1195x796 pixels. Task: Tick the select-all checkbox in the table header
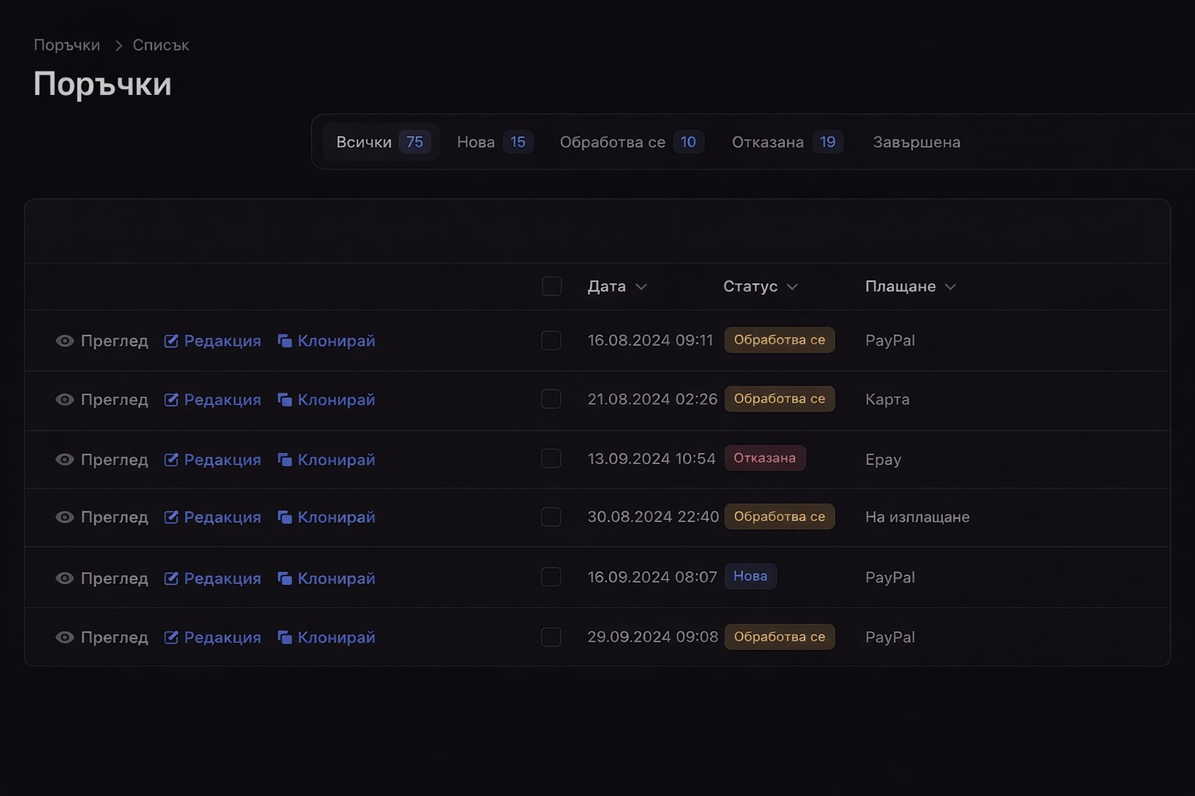pos(552,286)
